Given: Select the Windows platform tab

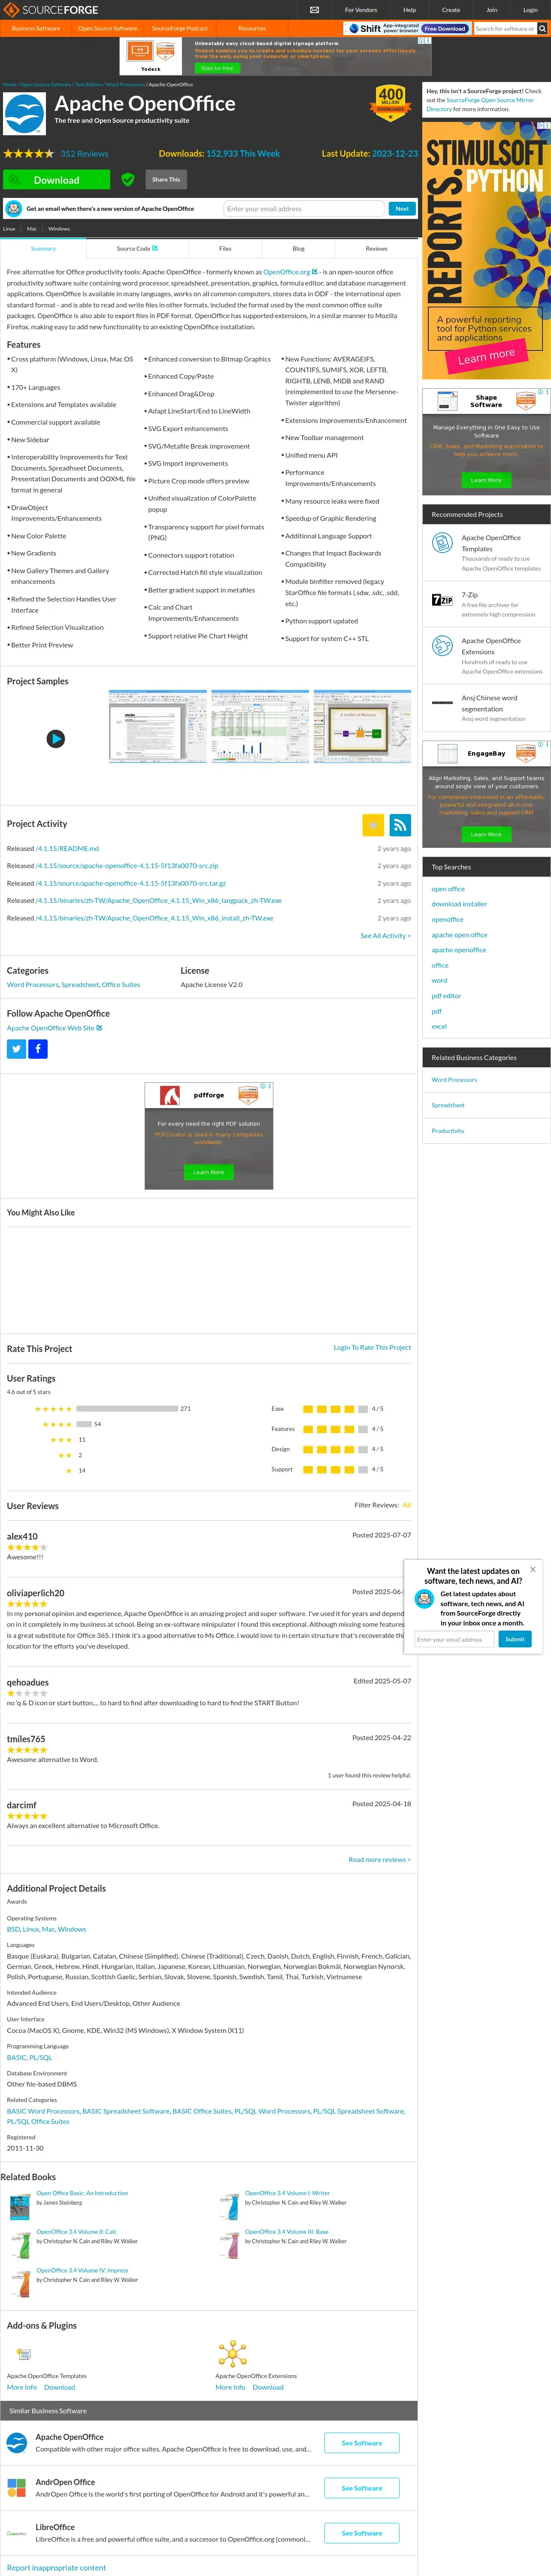Looking at the screenshot, I should [59, 229].
